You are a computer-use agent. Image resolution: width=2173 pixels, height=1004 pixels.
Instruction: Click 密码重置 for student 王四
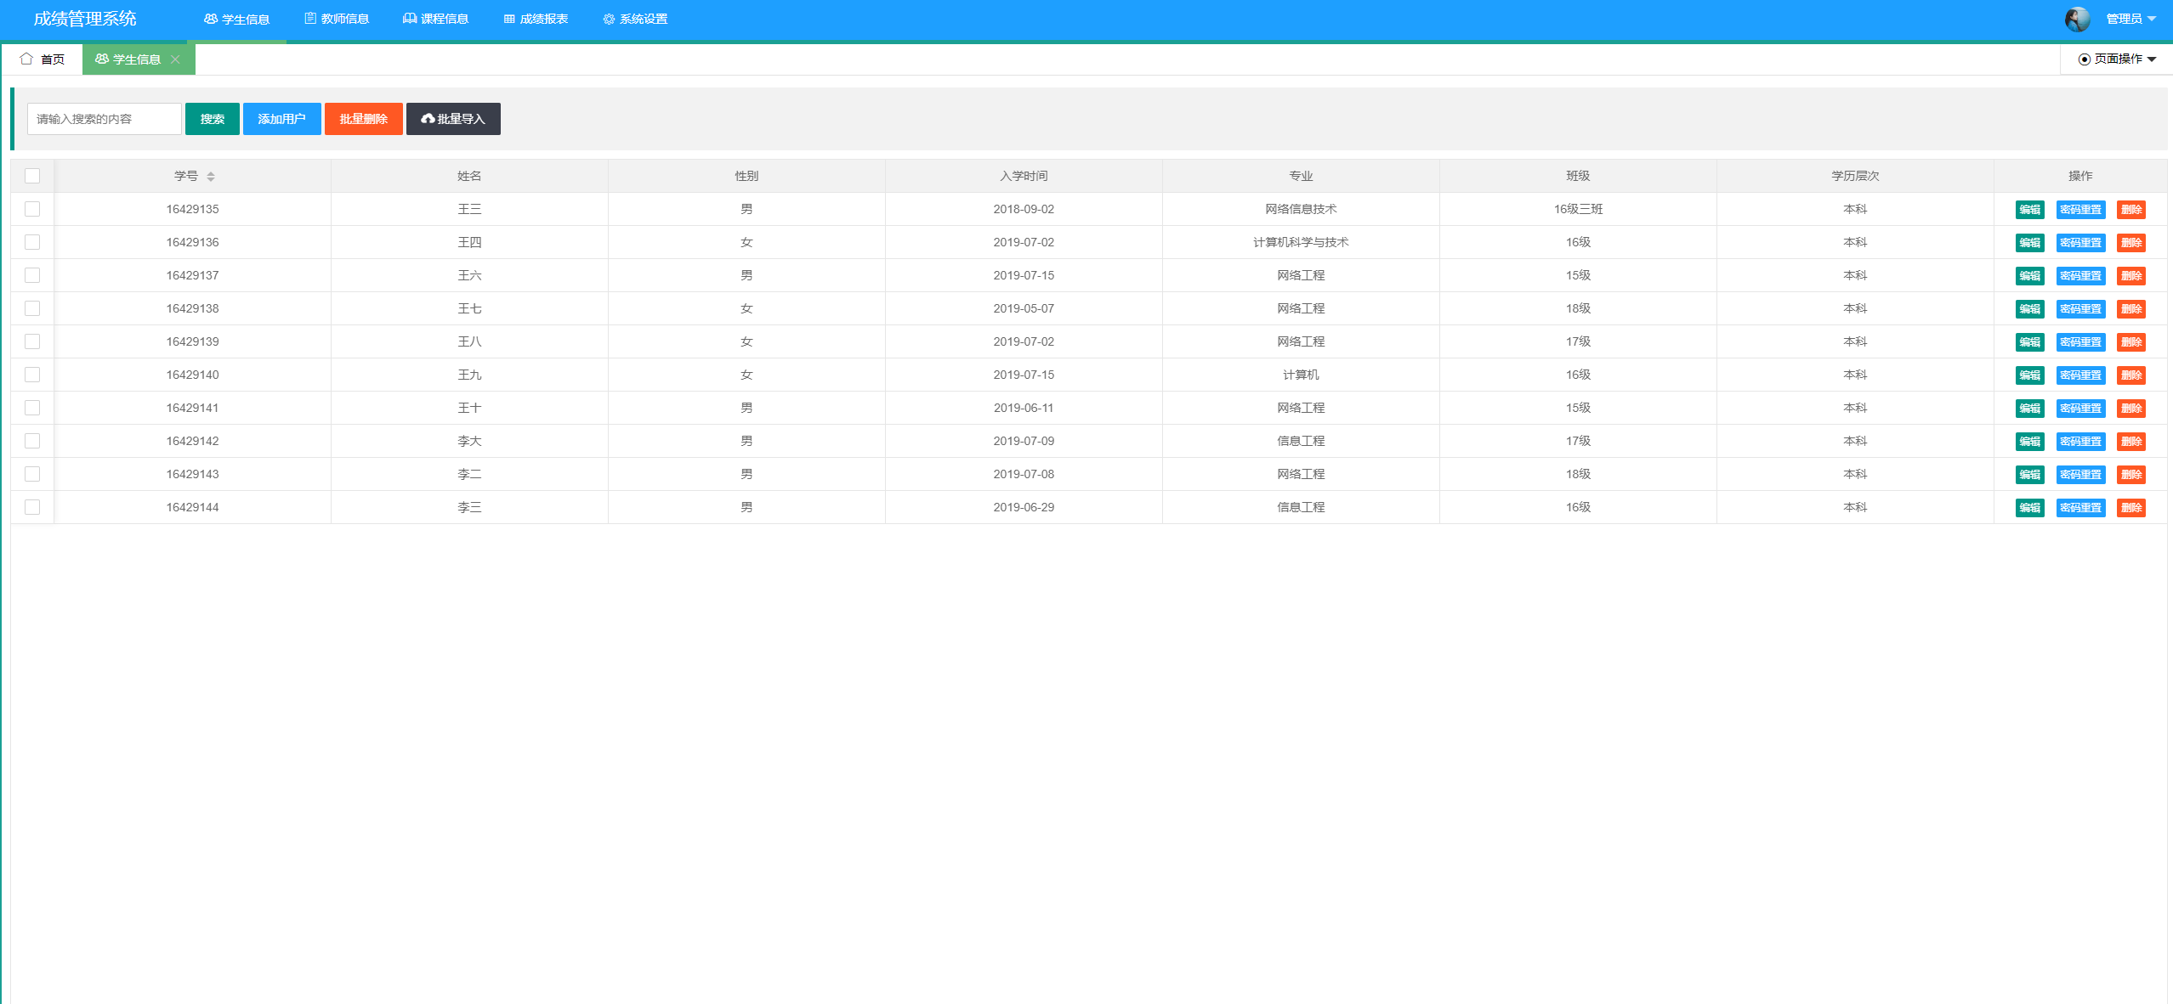click(2080, 243)
